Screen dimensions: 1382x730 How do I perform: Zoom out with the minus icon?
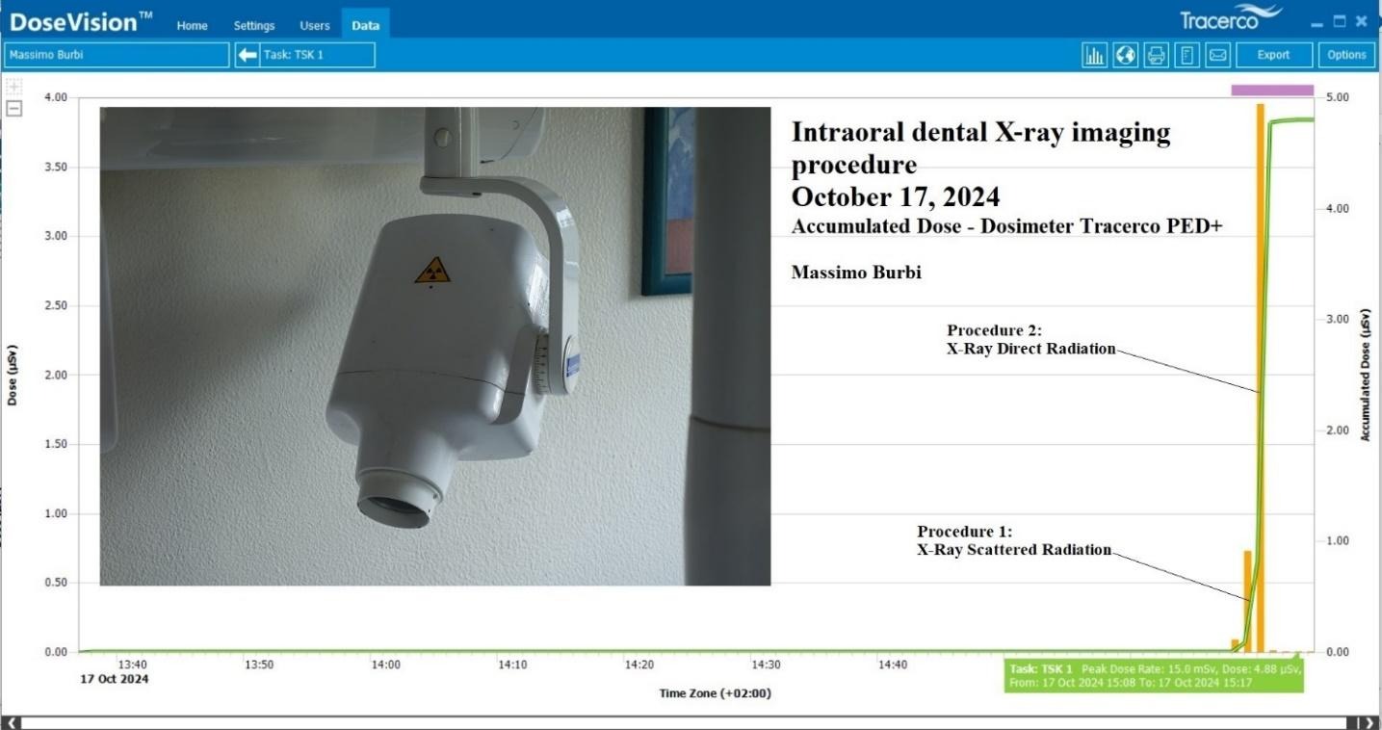point(14,108)
